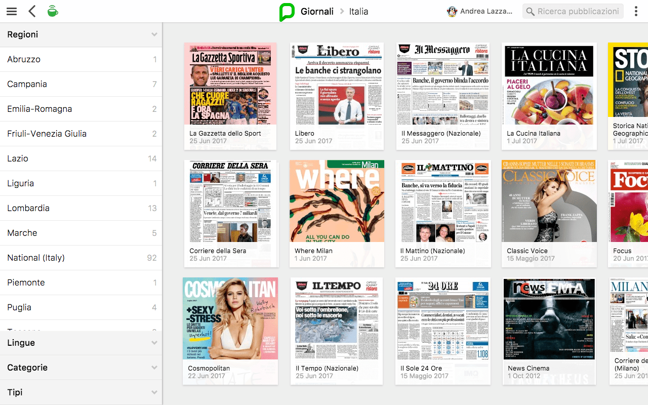The width and height of the screenshot is (648, 405).
Task: Select Giornali in the breadcrumb
Action: click(317, 11)
